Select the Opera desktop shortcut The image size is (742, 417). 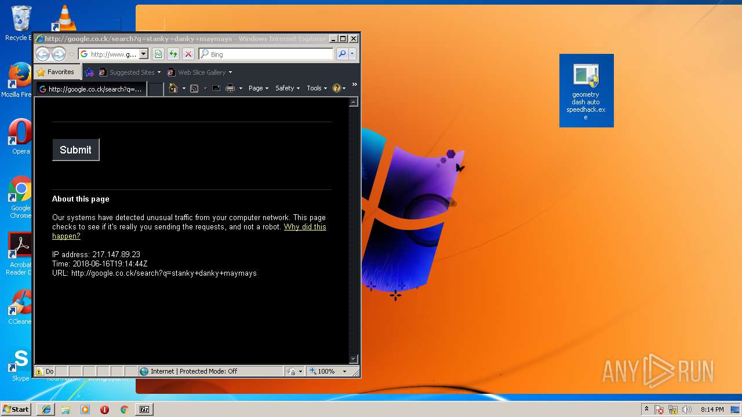click(x=20, y=137)
